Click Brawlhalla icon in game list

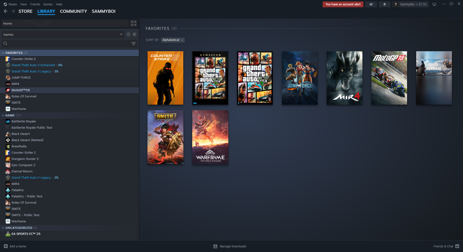click(8, 146)
